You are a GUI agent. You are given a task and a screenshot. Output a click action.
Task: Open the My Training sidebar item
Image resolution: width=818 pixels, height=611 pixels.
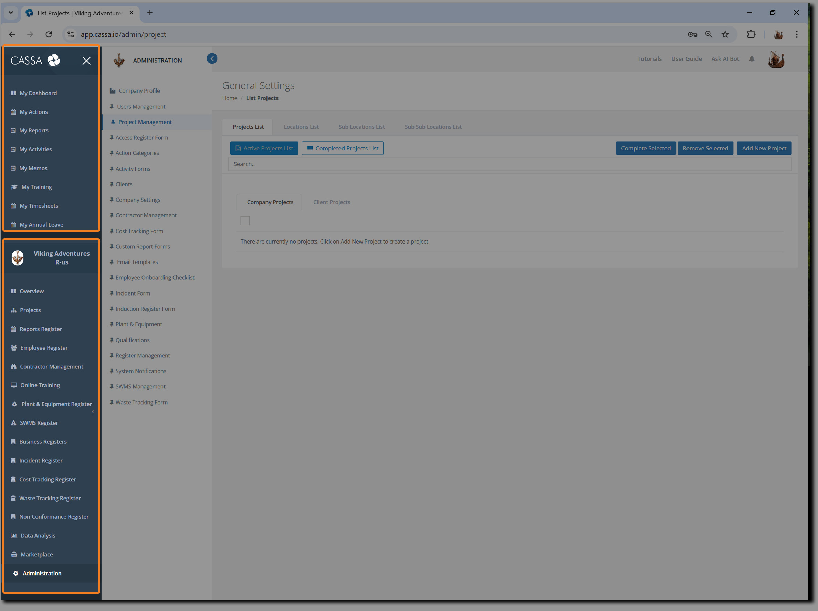36,187
